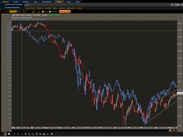Switch to the Analyze tab
The image size is (183, 137).
26,2
